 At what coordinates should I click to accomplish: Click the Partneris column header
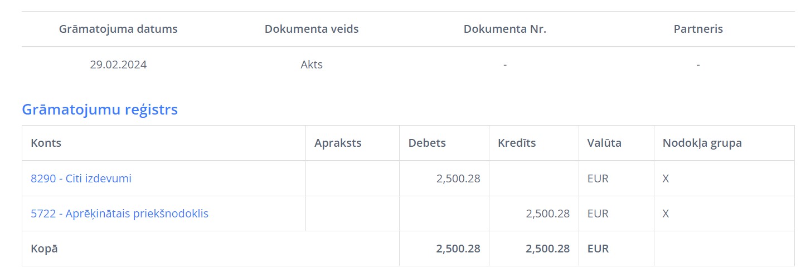[698, 29]
